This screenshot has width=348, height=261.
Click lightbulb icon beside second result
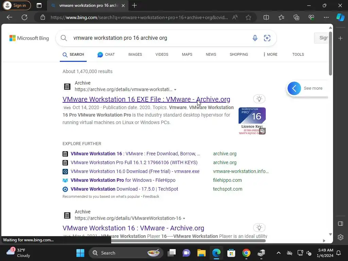pyautogui.click(x=259, y=227)
